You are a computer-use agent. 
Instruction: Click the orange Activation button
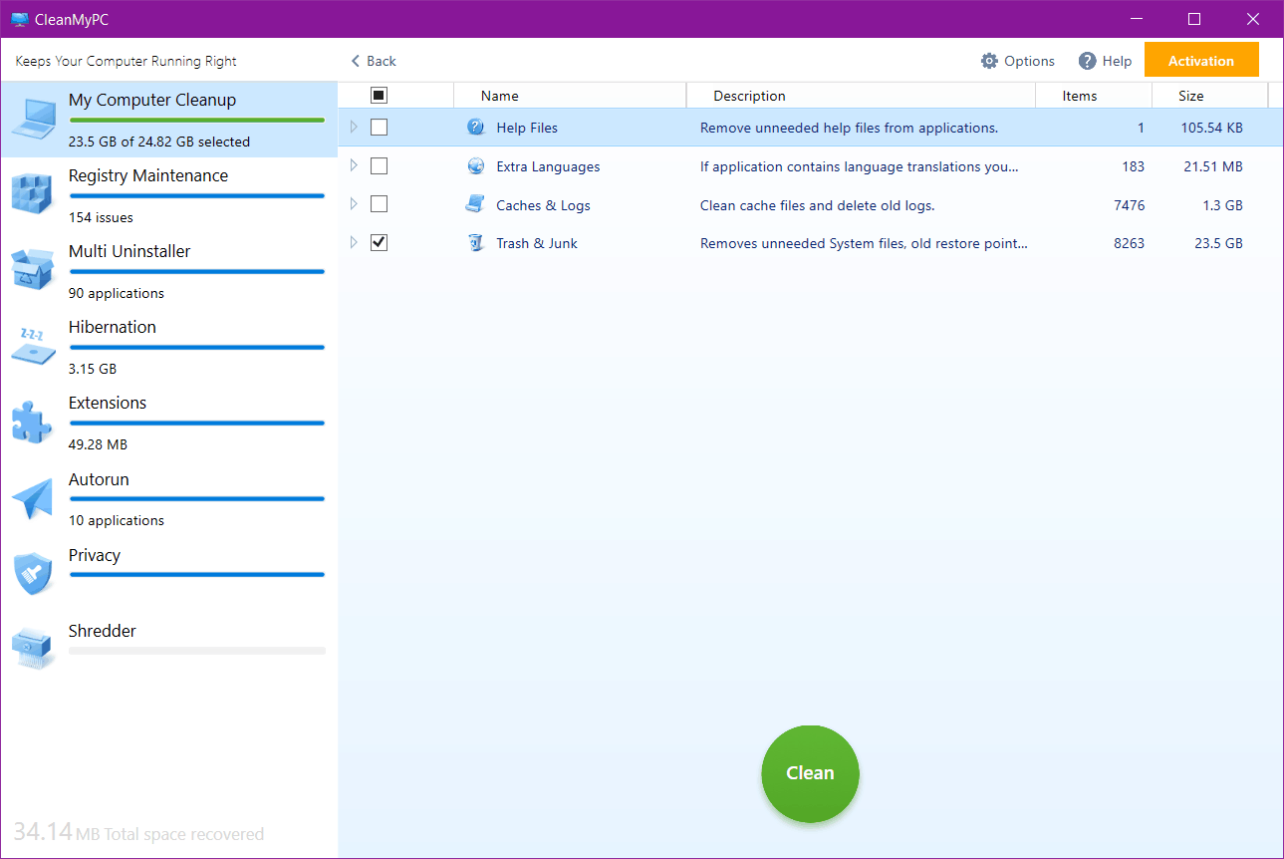pyautogui.click(x=1201, y=60)
